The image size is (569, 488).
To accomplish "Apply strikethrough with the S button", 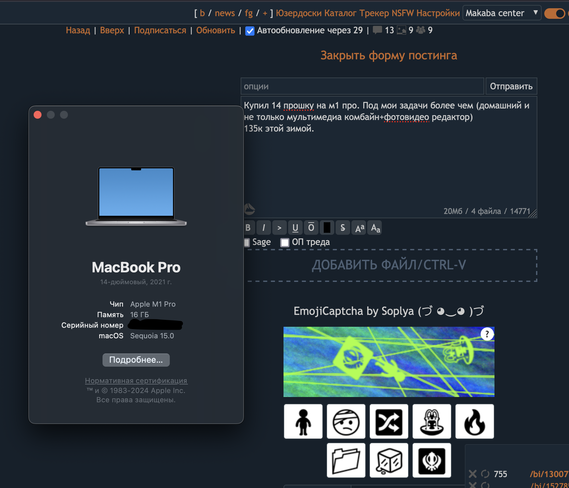I will point(343,228).
